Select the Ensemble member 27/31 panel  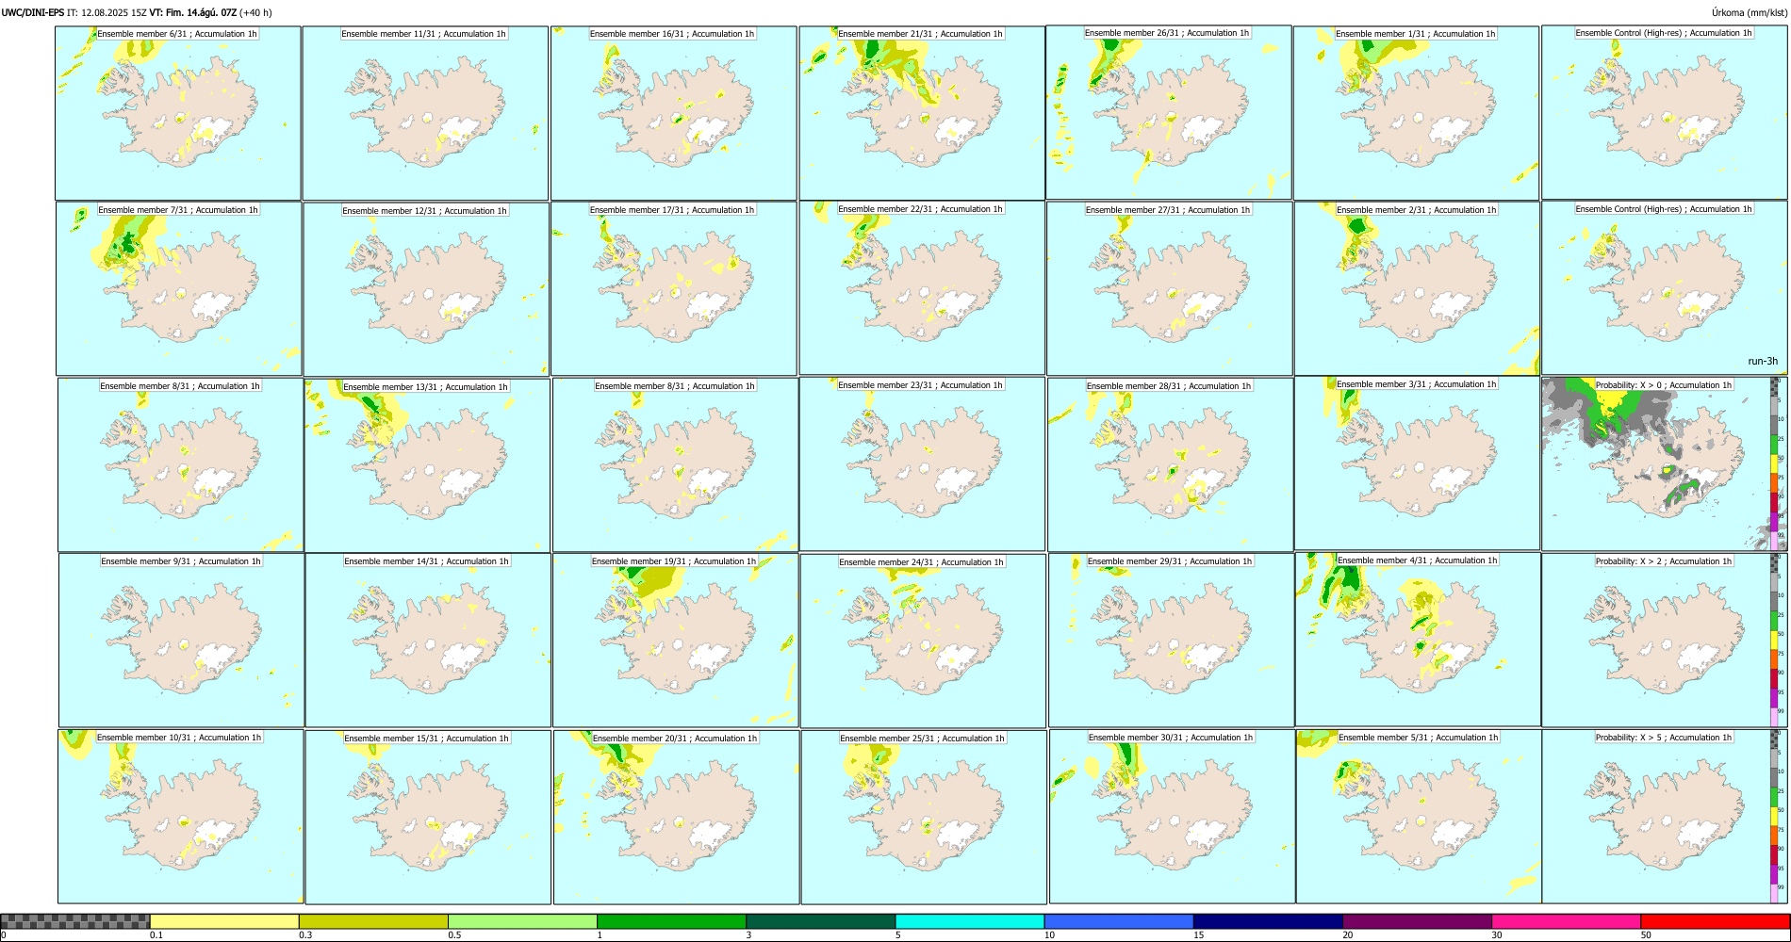[1169, 288]
